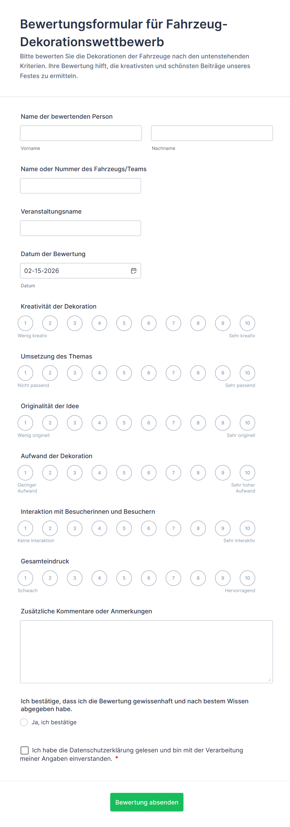The height and width of the screenshot is (827, 290).
Task: Focus the Fahrzeugs/Teams name field
Action: pos(80,186)
